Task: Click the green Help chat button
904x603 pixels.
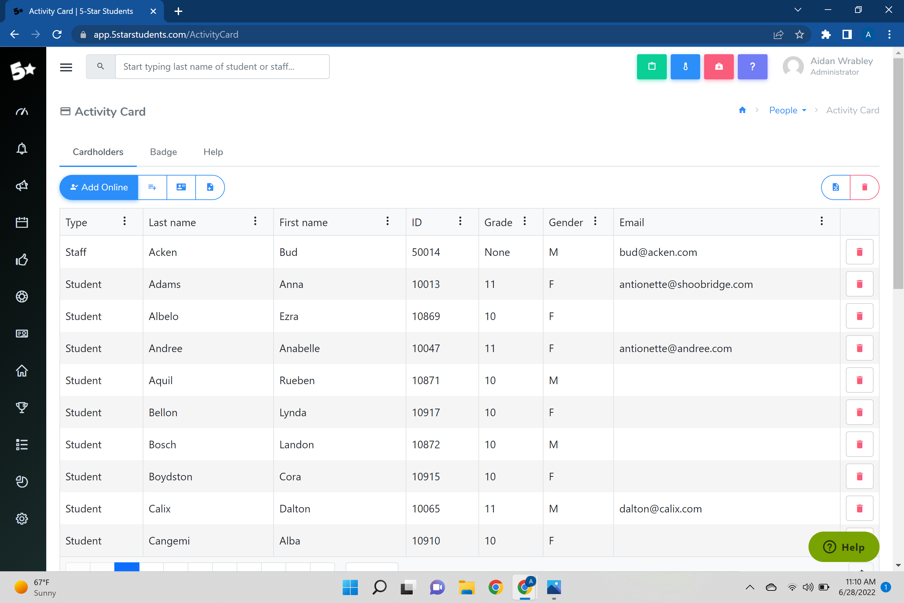Action: coord(844,547)
